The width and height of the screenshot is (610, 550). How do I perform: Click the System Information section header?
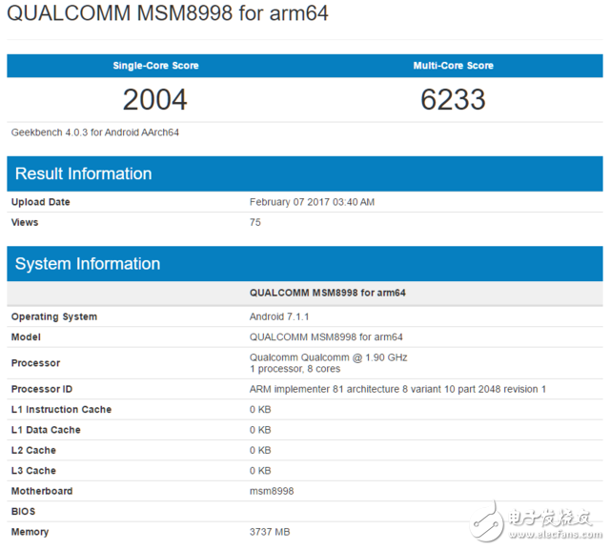coord(88,264)
